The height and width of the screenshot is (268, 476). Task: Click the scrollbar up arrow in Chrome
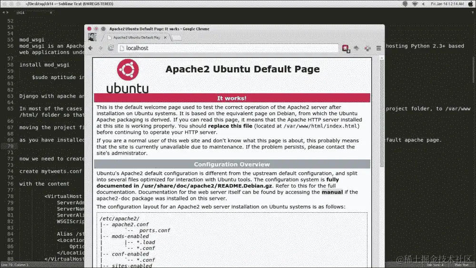[x=382, y=58]
